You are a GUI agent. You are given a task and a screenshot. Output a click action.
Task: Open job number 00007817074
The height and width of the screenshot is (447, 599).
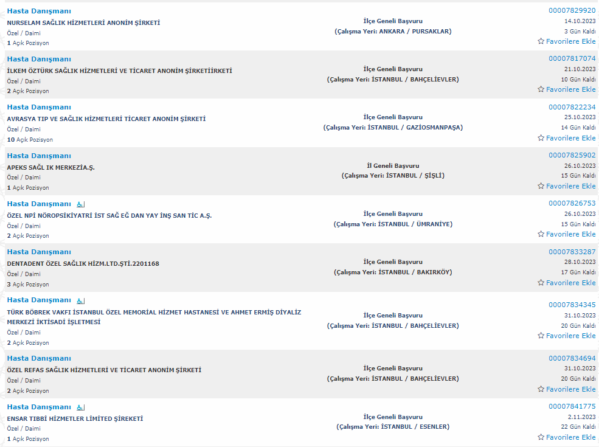click(x=572, y=58)
